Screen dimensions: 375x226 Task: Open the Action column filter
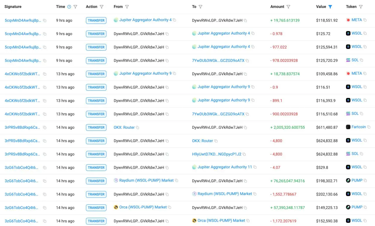[102, 7]
